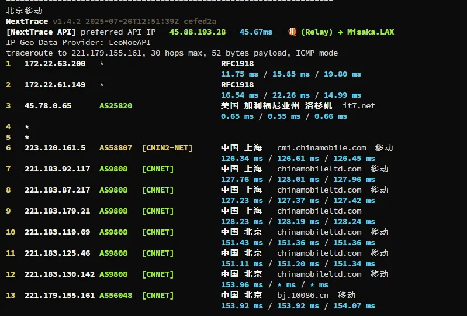Click the 151.43 ms latency on hop 10
The image size is (467, 316).
tap(242, 243)
